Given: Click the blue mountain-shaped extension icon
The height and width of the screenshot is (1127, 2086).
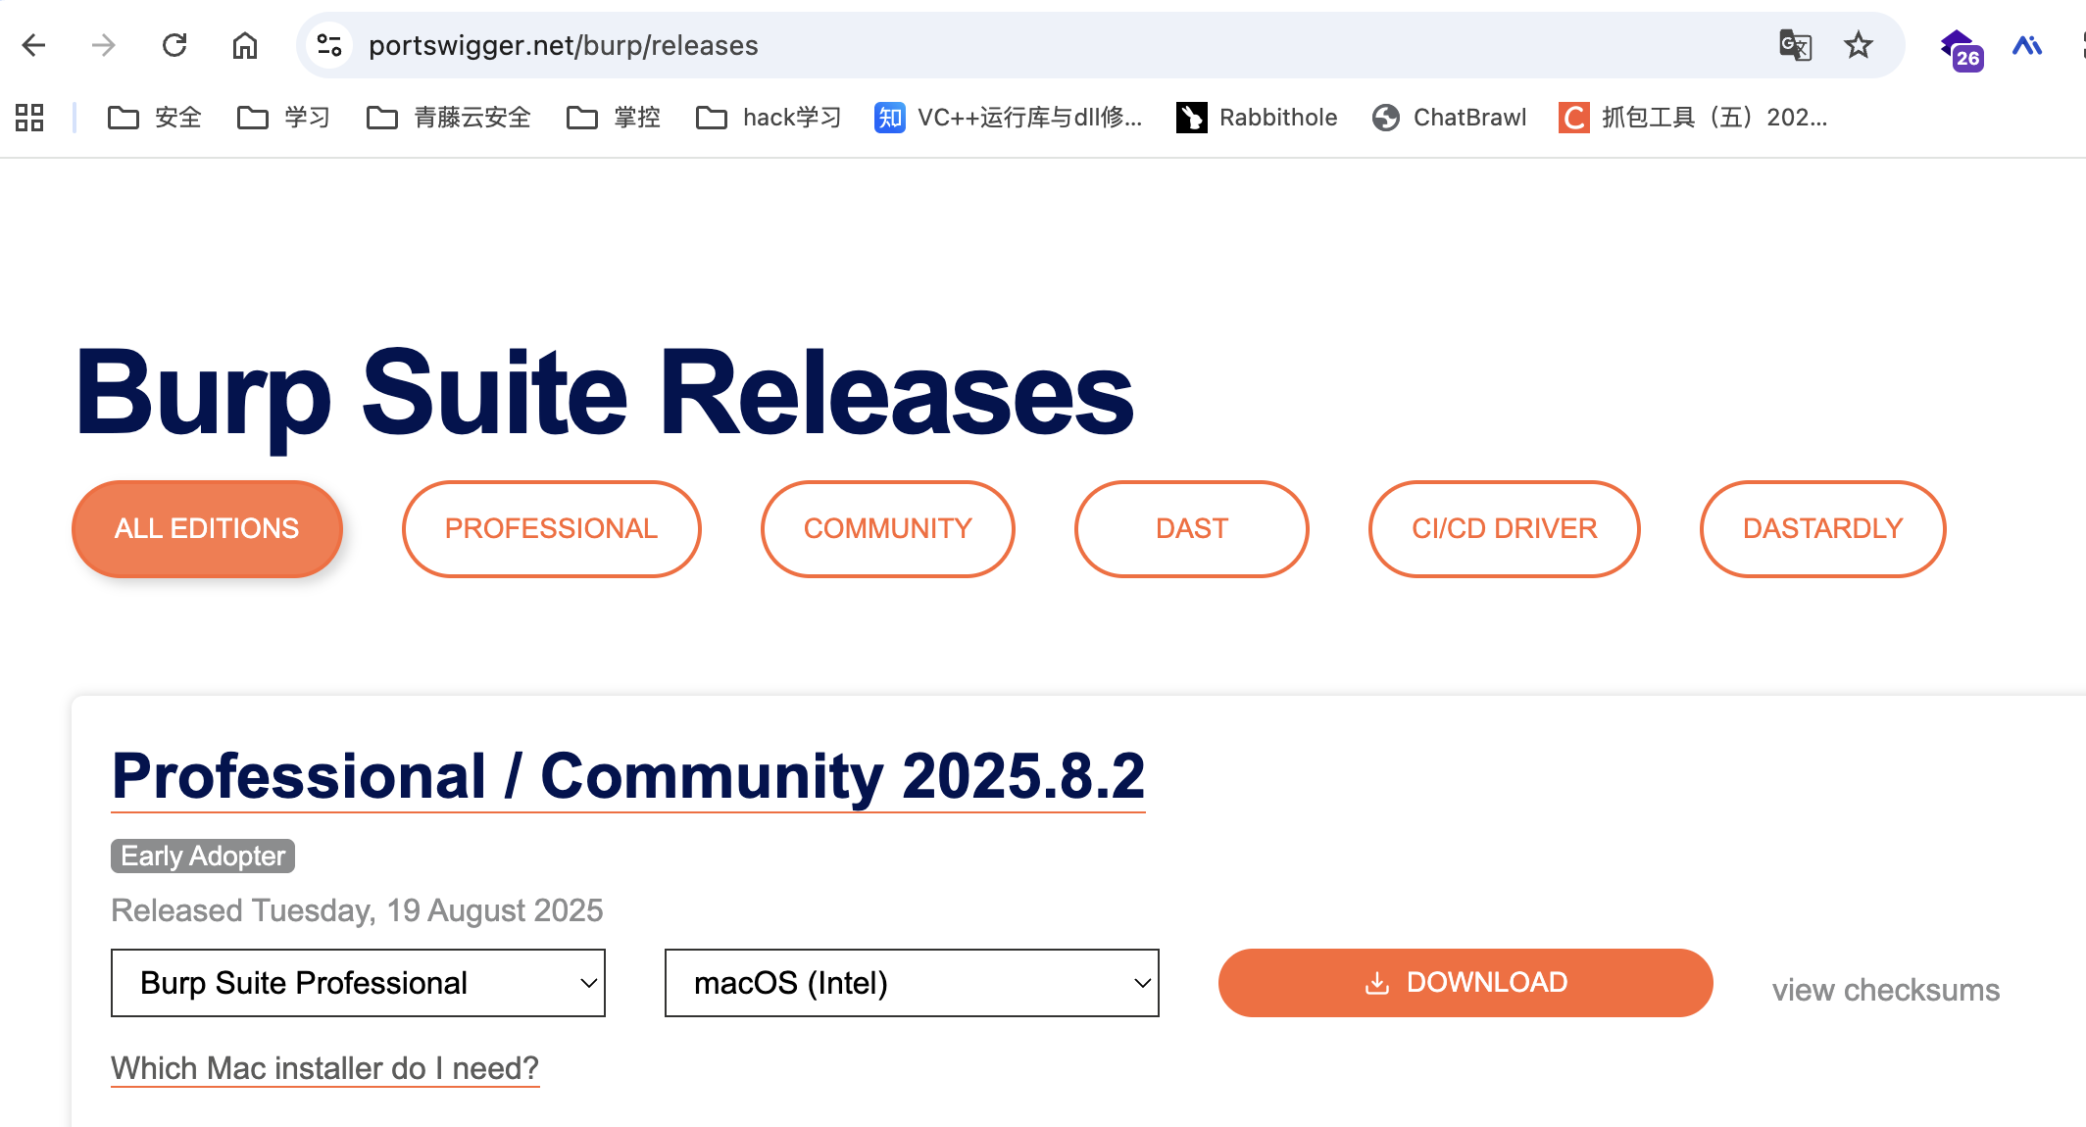Looking at the screenshot, I should click(2027, 45).
